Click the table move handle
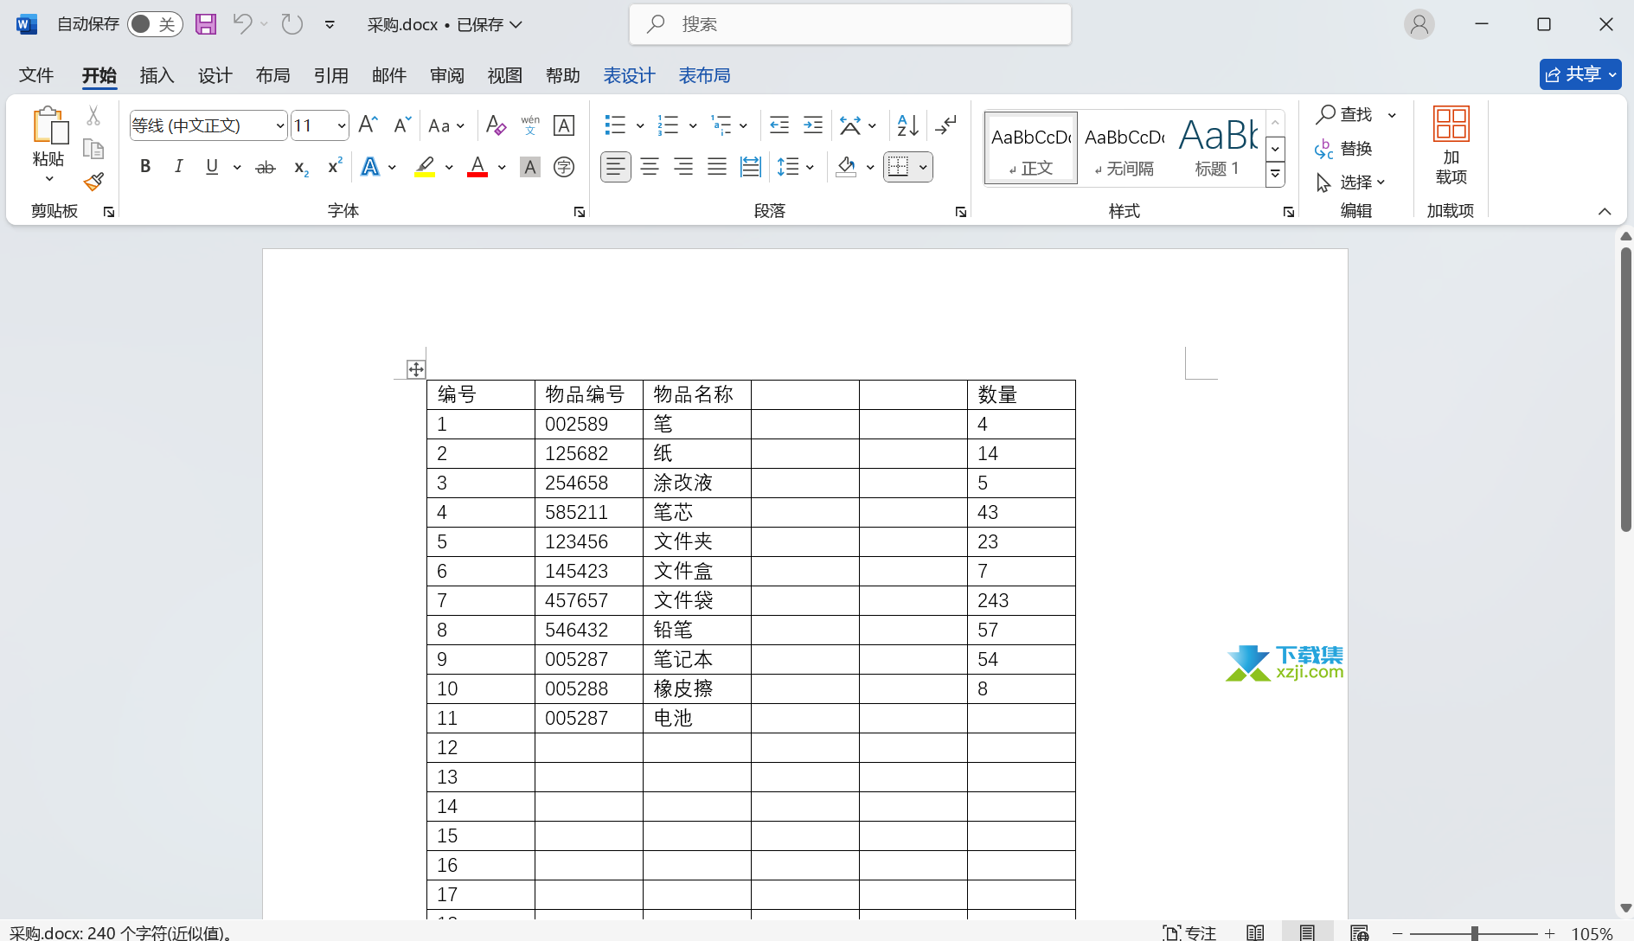This screenshot has width=1634, height=941. 416,369
